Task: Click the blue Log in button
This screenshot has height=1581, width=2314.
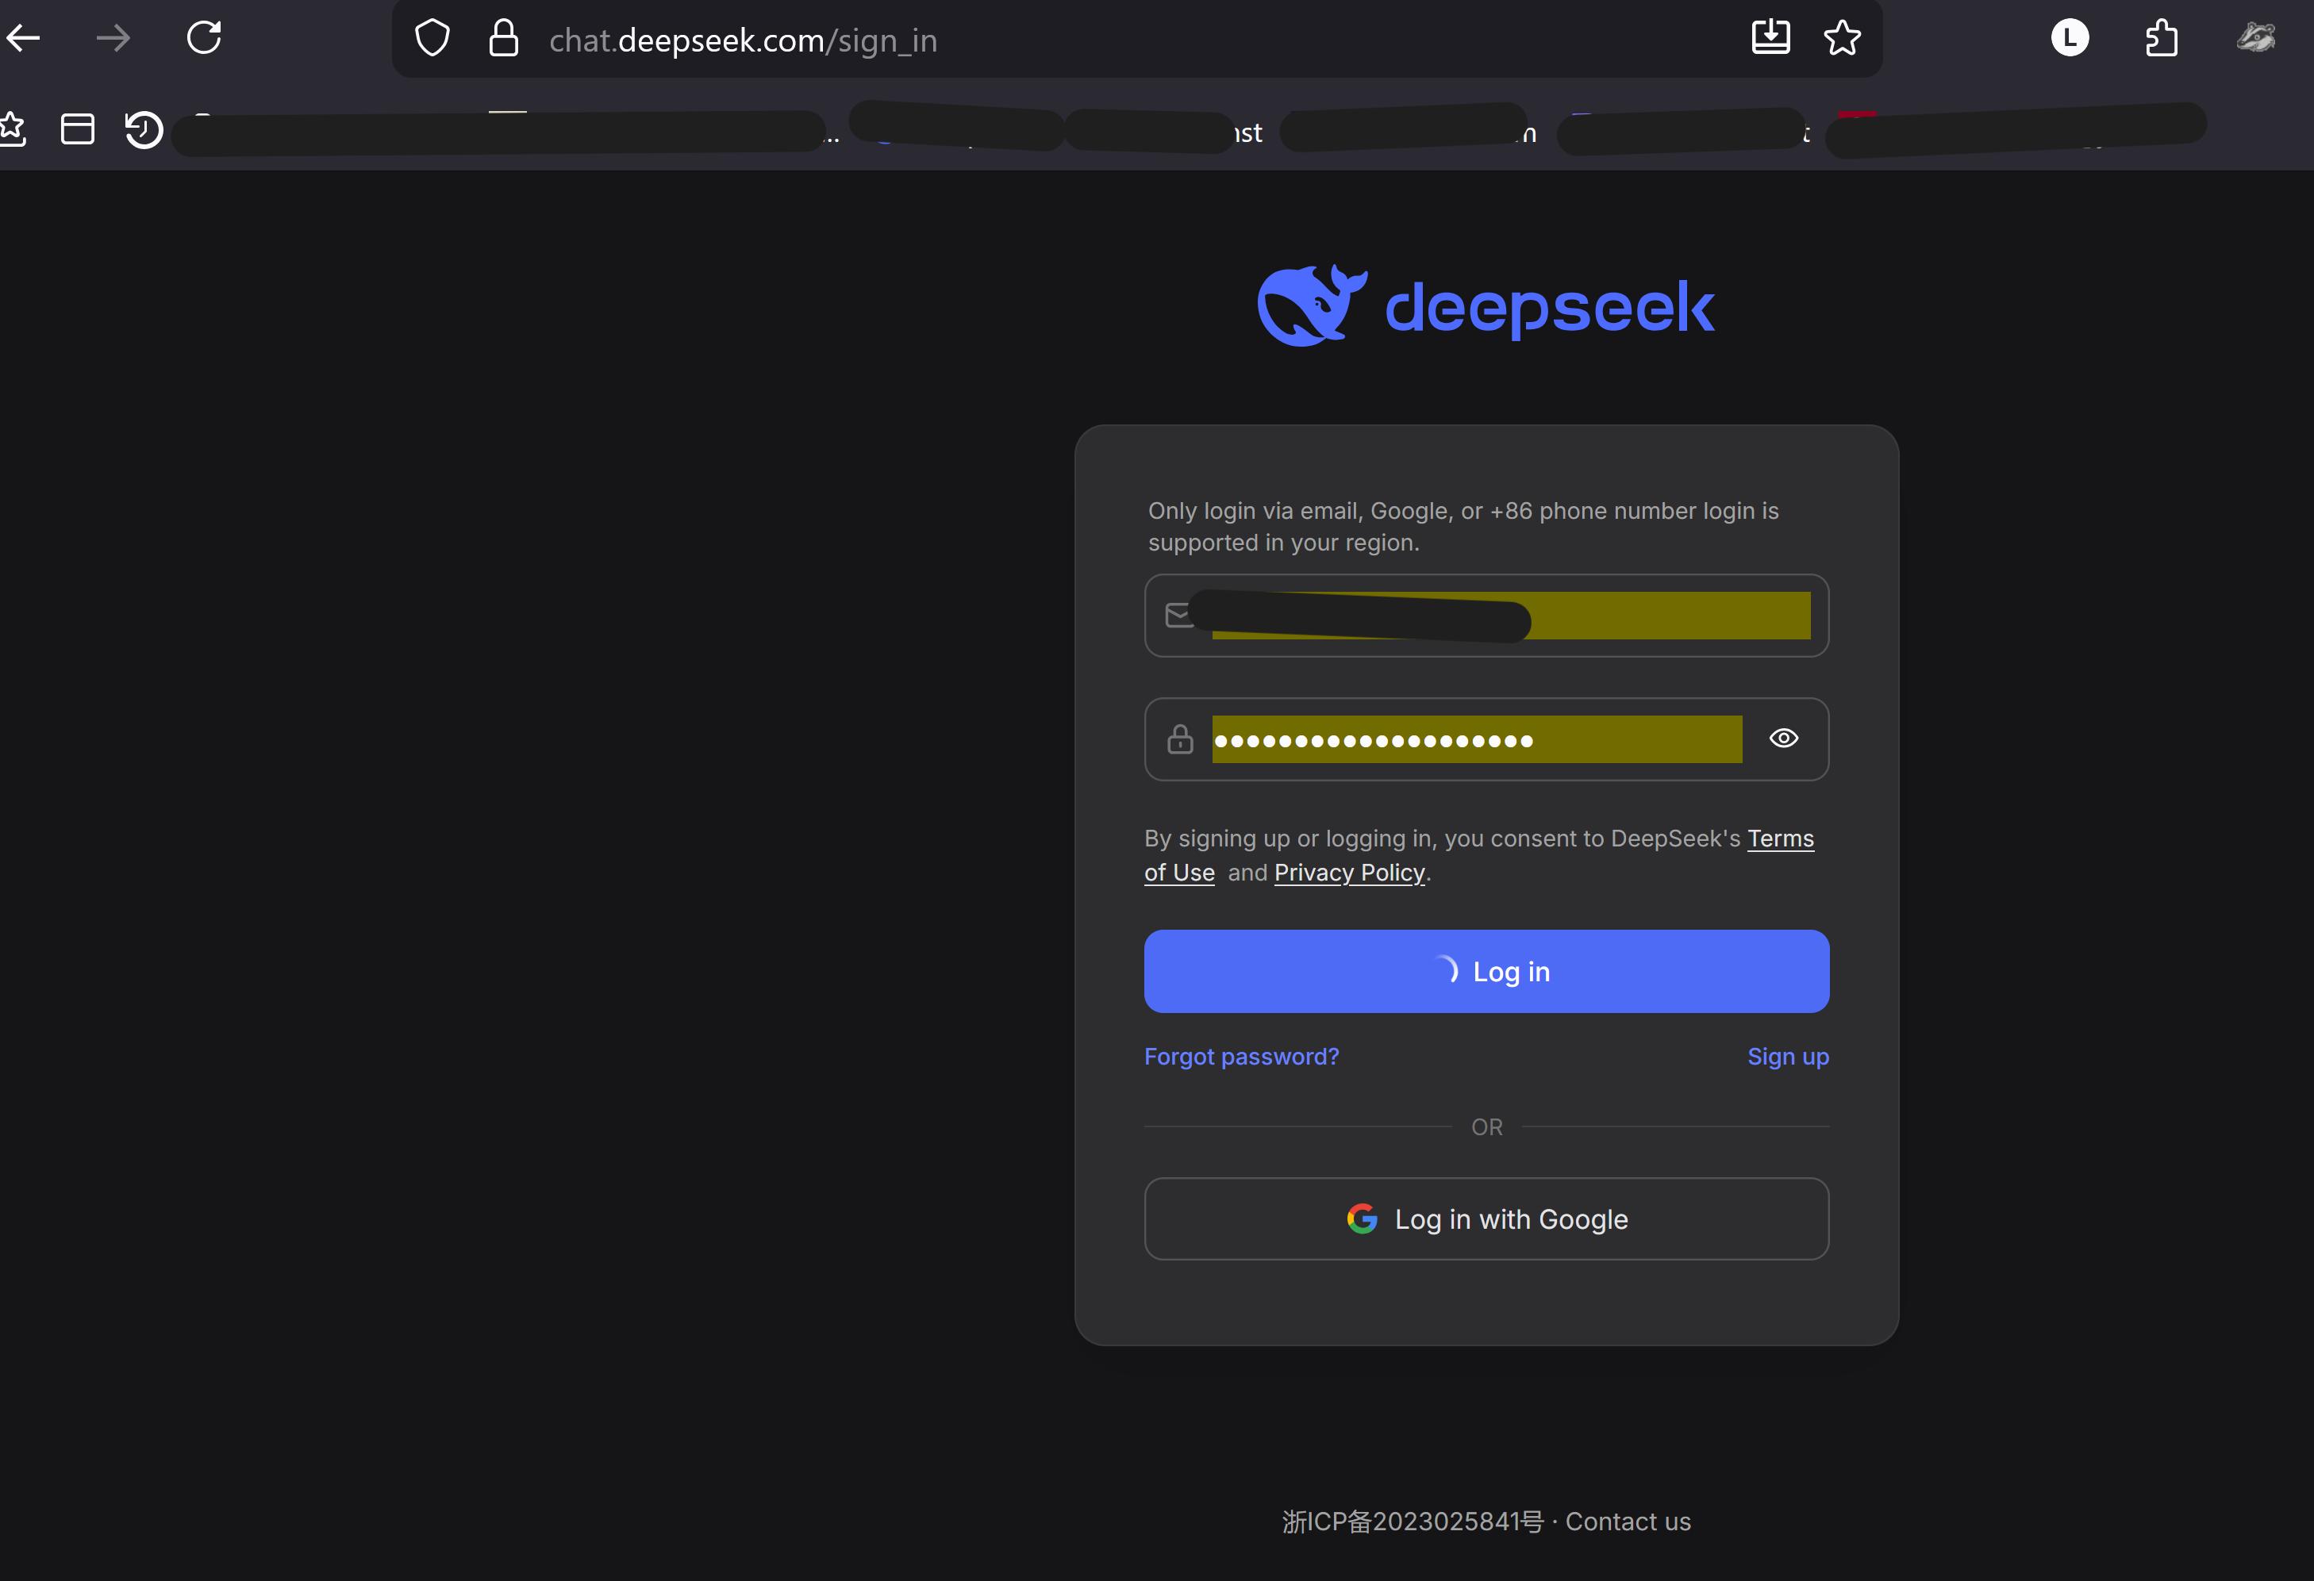Action: point(1486,972)
